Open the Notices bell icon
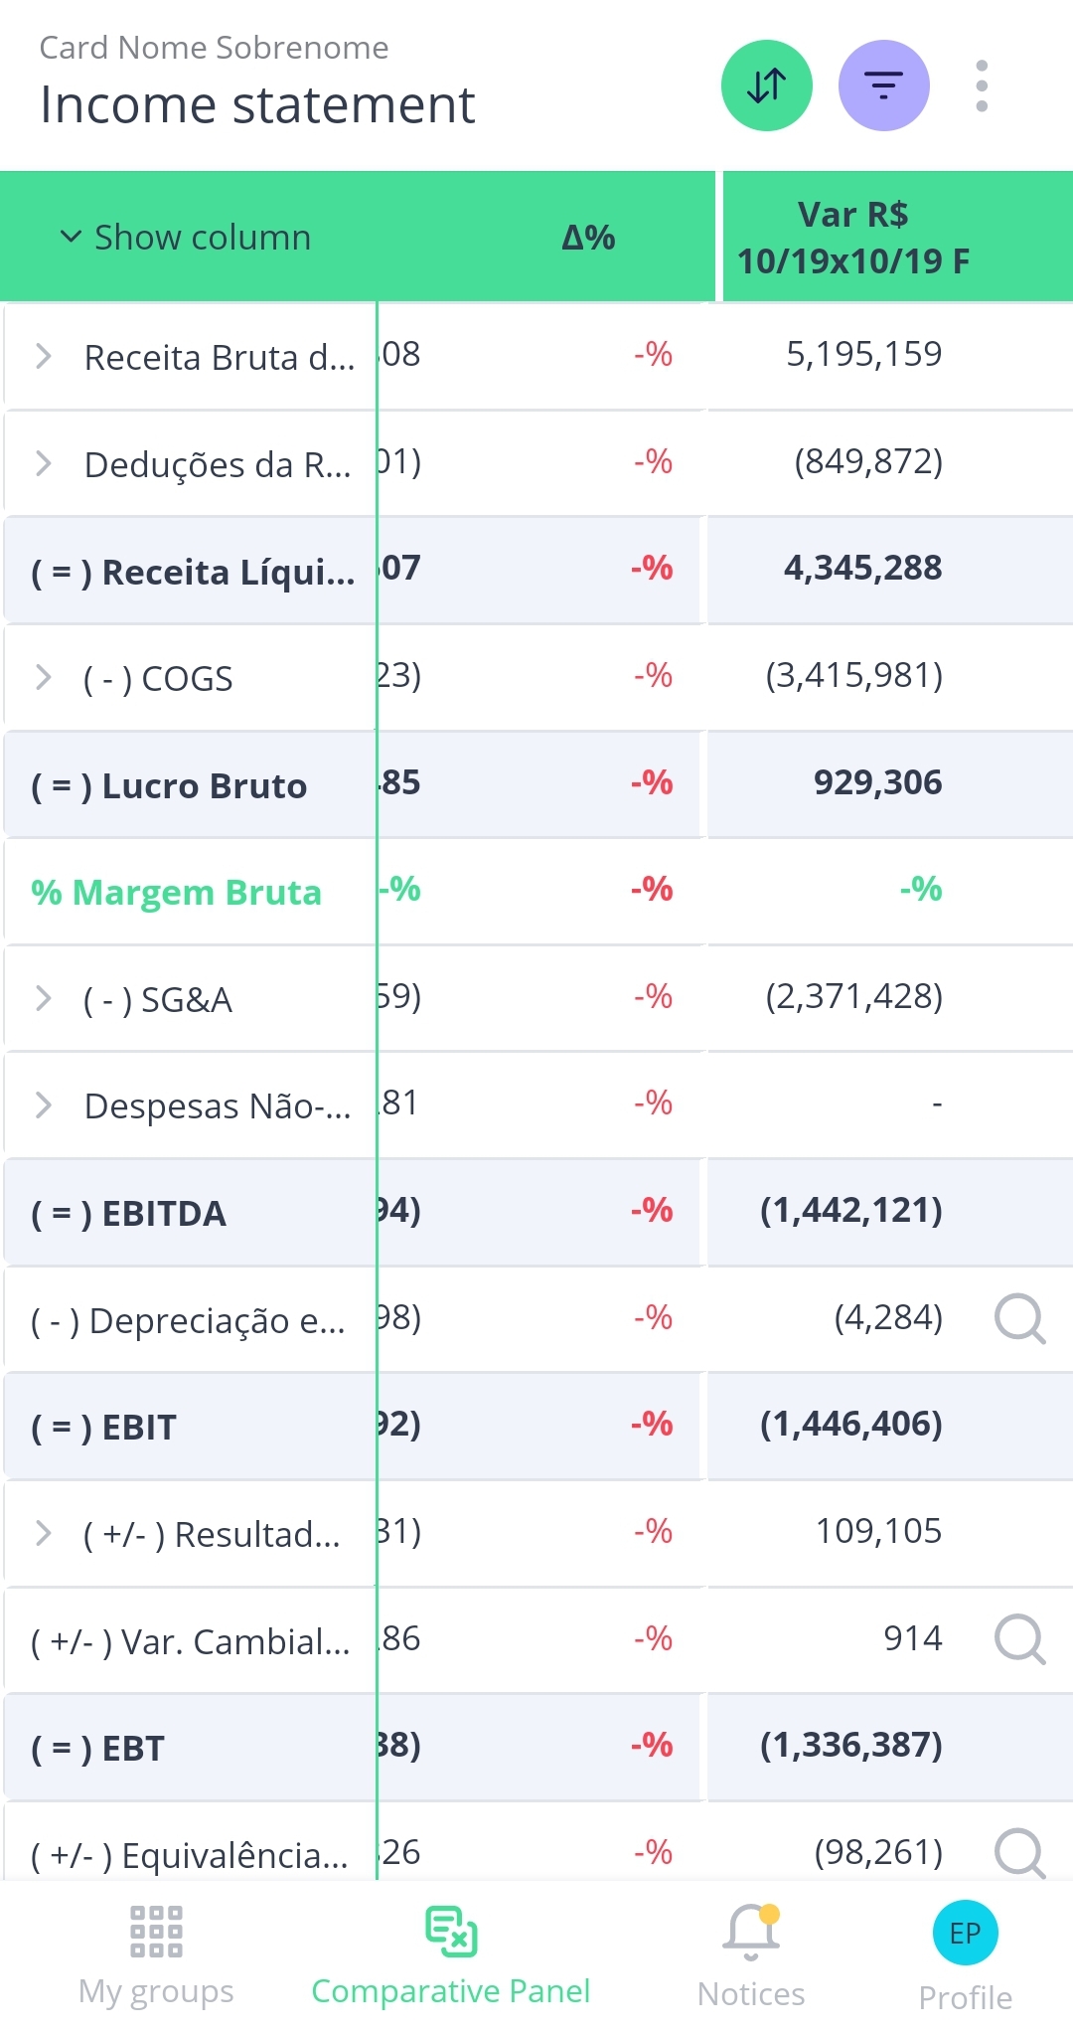 pos(751,1933)
